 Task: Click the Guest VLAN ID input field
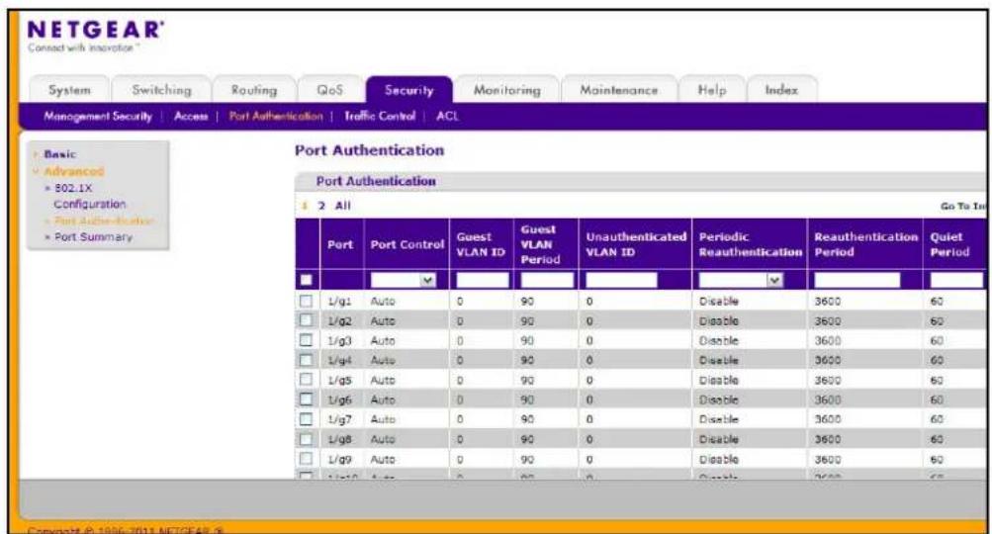click(x=482, y=280)
